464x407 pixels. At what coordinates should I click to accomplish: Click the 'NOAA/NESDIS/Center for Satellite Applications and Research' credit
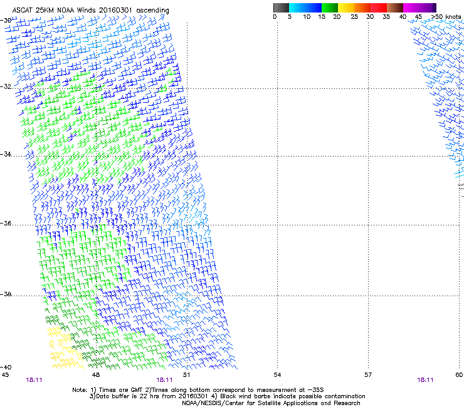[x=271, y=403]
